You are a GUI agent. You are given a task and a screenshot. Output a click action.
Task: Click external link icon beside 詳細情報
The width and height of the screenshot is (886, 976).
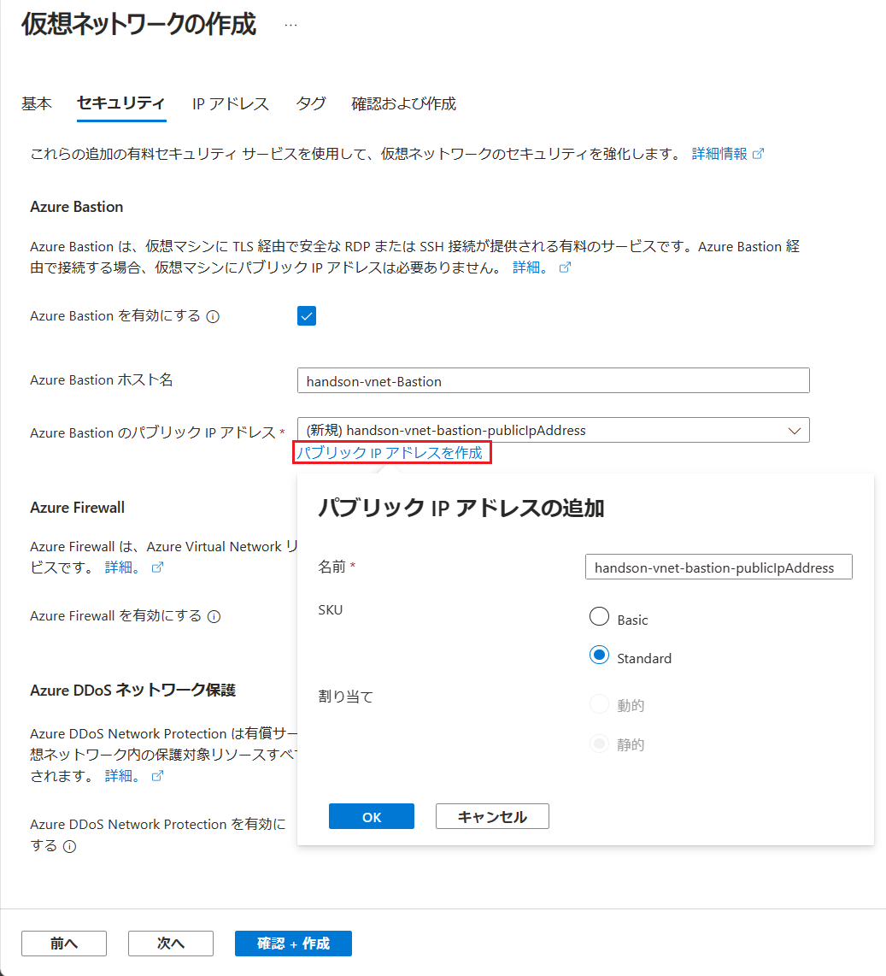758,154
